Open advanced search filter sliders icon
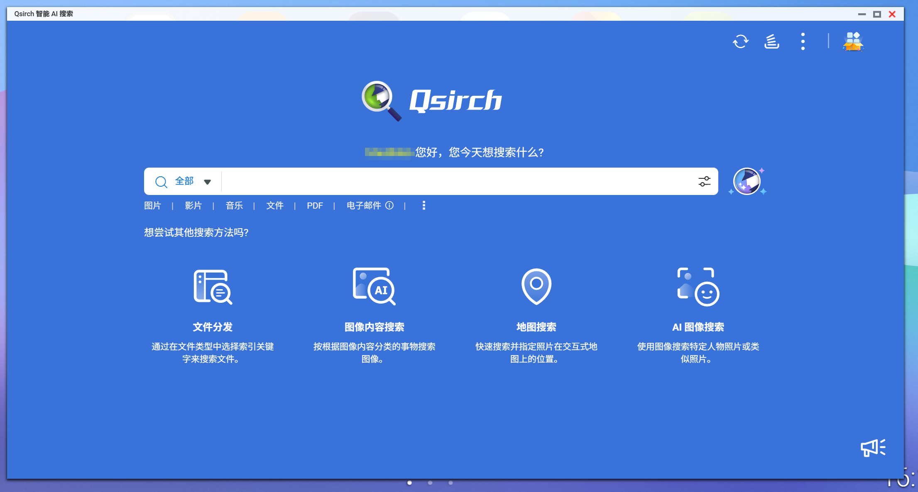Viewport: 918px width, 492px height. [704, 181]
